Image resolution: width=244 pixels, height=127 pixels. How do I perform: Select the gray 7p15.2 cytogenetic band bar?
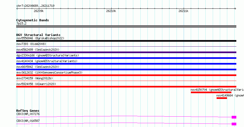pos(126,26)
